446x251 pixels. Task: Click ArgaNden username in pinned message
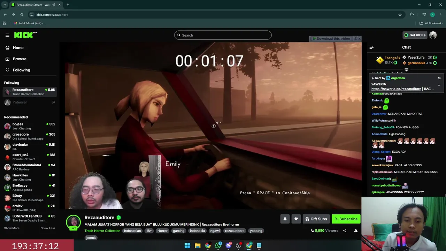click(x=398, y=78)
